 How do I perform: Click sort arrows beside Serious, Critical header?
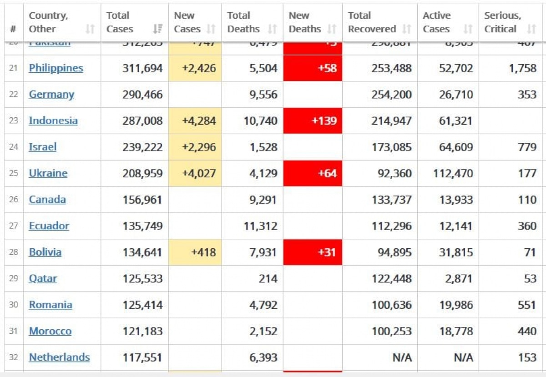[x=531, y=29]
